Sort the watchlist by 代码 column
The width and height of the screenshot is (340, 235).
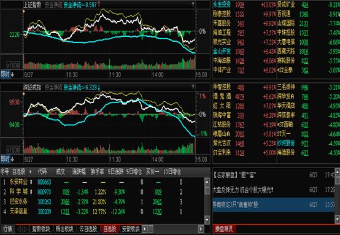point(42,172)
